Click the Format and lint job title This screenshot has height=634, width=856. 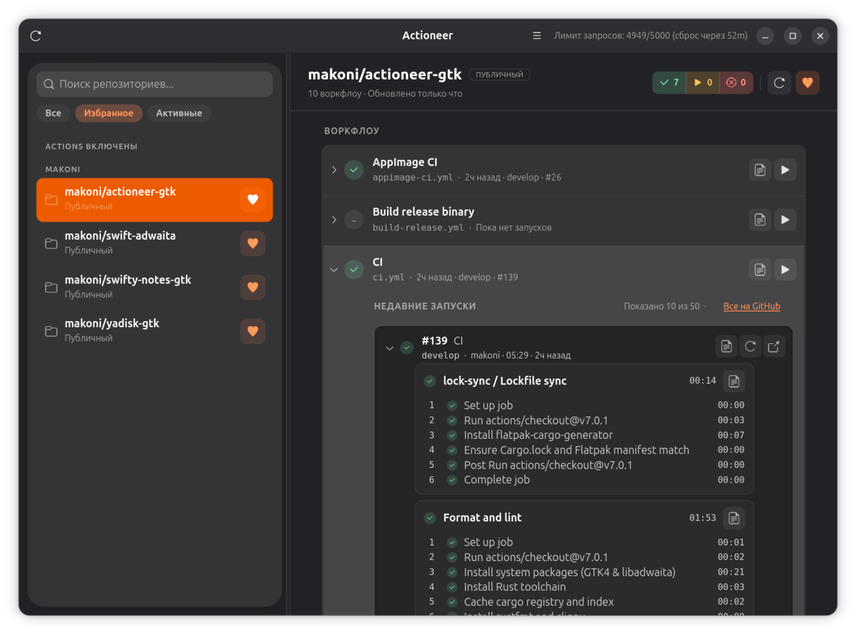(x=482, y=518)
